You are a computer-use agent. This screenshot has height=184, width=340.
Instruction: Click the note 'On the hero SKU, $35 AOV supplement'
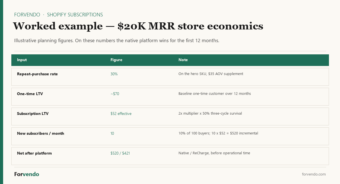pos(211,74)
